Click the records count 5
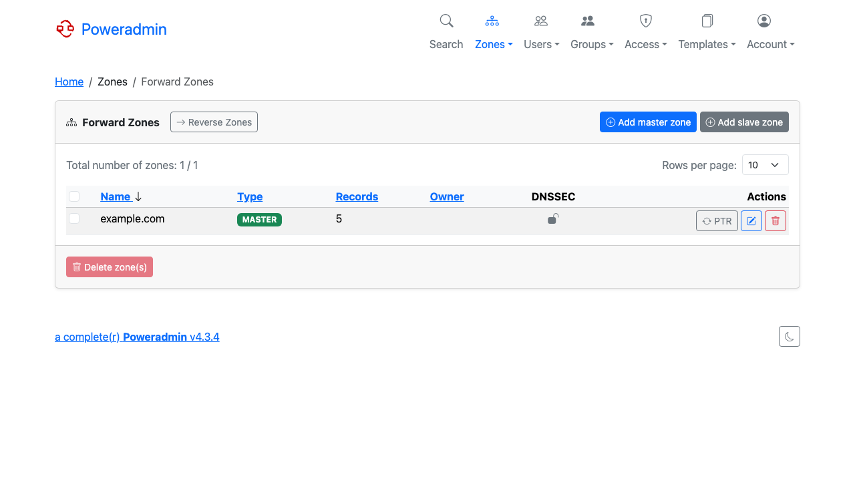 click(x=339, y=218)
